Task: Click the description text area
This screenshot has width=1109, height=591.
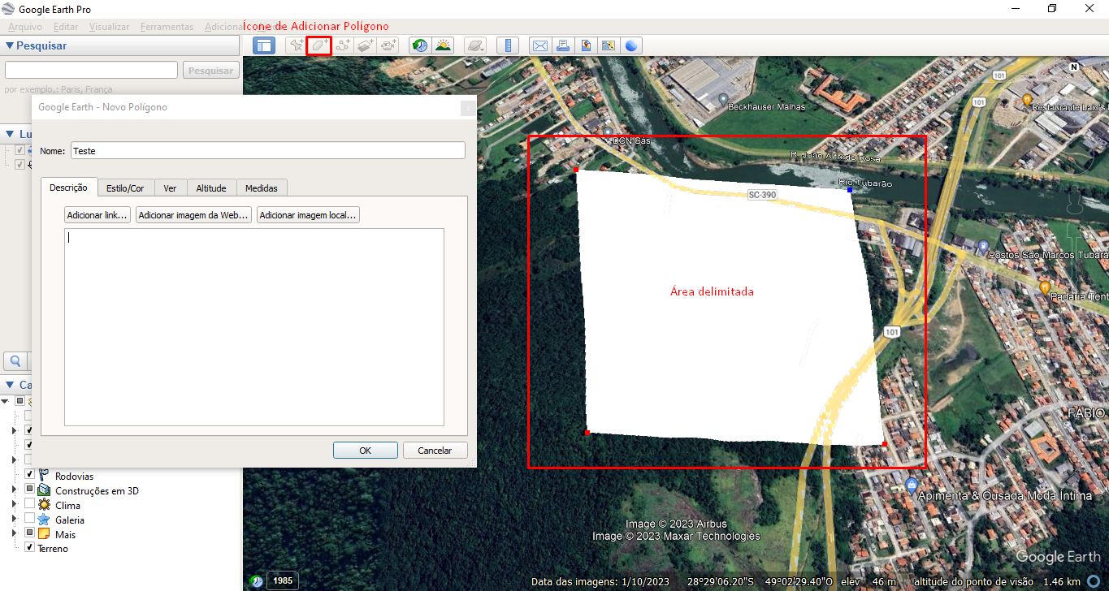Action: tap(254, 327)
